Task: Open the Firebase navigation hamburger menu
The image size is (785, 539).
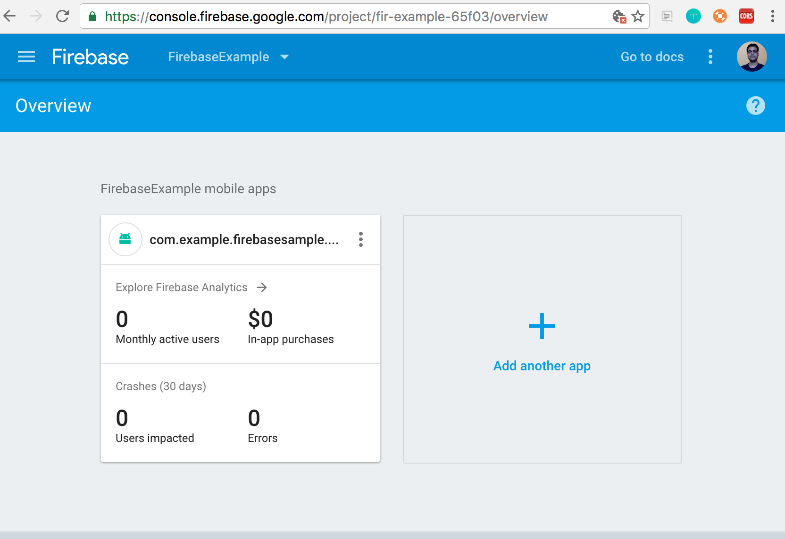Action: [x=26, y=57]
